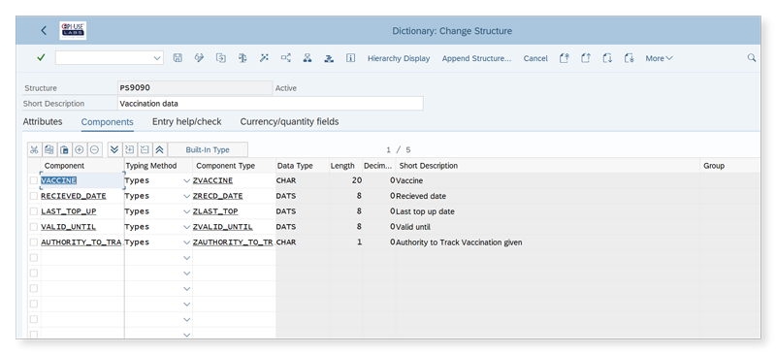Click the VACCINE component cell
The height and width of the screenshot is (354, 776).
click(81, 180)
